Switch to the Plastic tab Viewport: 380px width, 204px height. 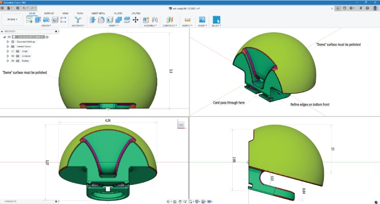point(118,13)
